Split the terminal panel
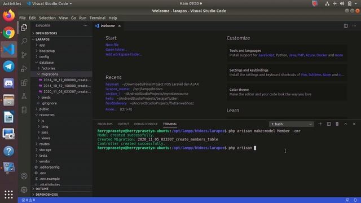Viewport: 361px width, 203px height. 329,124
